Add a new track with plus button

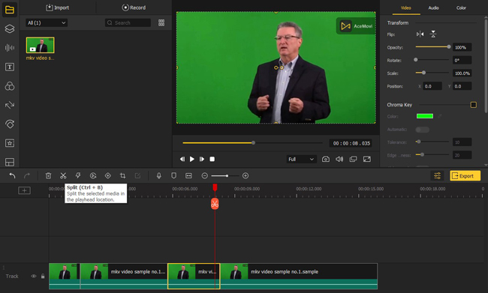(24, 190)
